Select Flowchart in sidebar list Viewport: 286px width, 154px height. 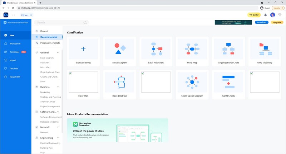[45, 62]
